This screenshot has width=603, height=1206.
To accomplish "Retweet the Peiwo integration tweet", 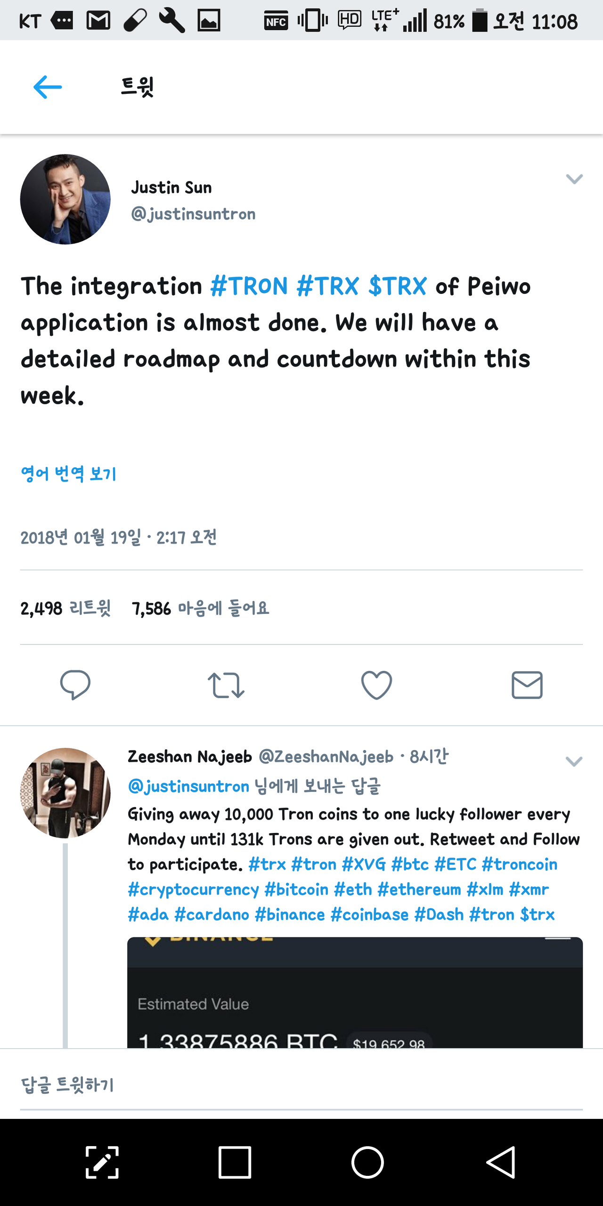I will pyautogui.click(x=226, y=685).
